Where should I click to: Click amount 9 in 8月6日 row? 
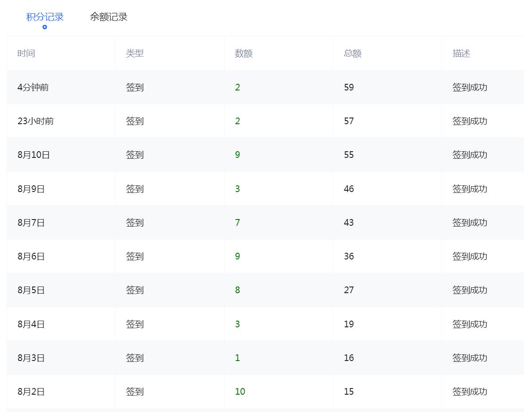tap(237, 256)
